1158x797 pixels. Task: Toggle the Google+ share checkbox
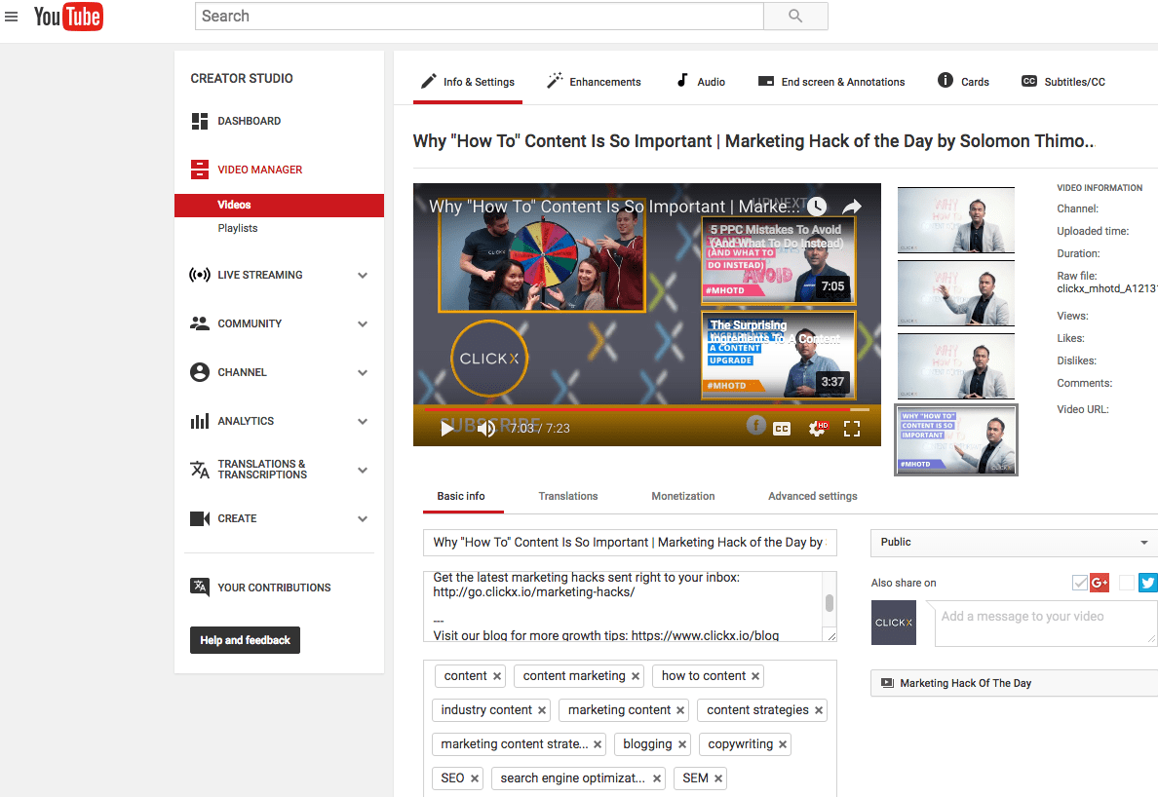(1080, 583)
